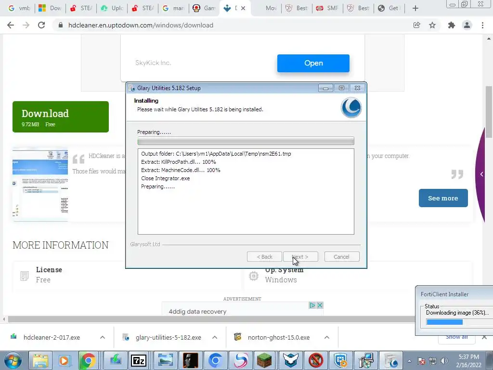
Task: Reload the current page
Action: (x=41, y=25)
